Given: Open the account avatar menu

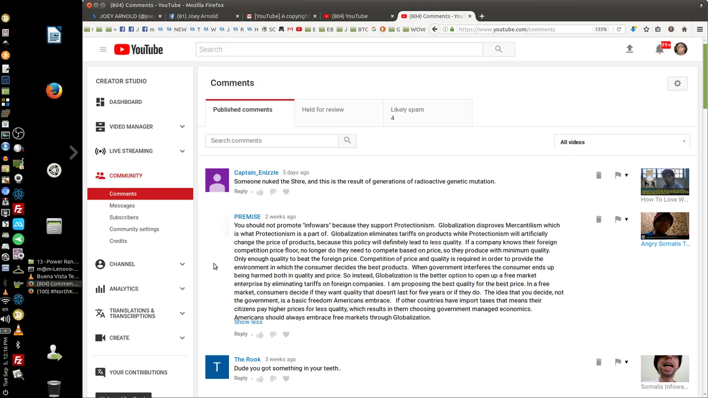Looking at the screenshot, I should click(x=681, y=49).
